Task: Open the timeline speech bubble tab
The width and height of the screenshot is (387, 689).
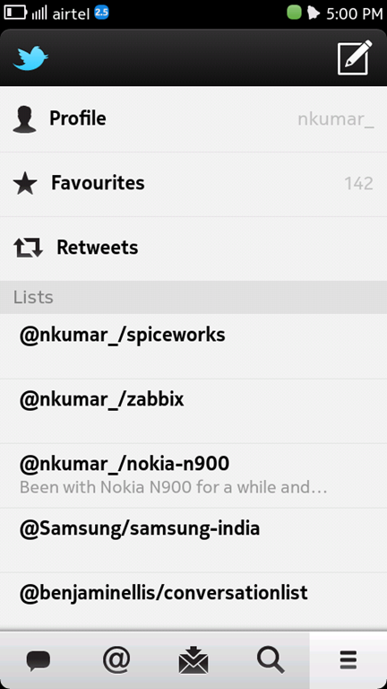Action: click(x=39, y=660)
